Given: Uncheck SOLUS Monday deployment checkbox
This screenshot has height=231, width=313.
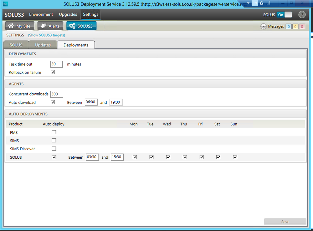Looking at the screenshot, I should click(x=135, y=157).
